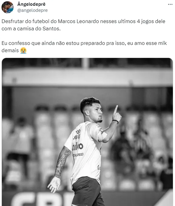The width and height of the screenshot is (175, 206).
Task: Open the three-dots more options menu
Action: tap(170, 4)
